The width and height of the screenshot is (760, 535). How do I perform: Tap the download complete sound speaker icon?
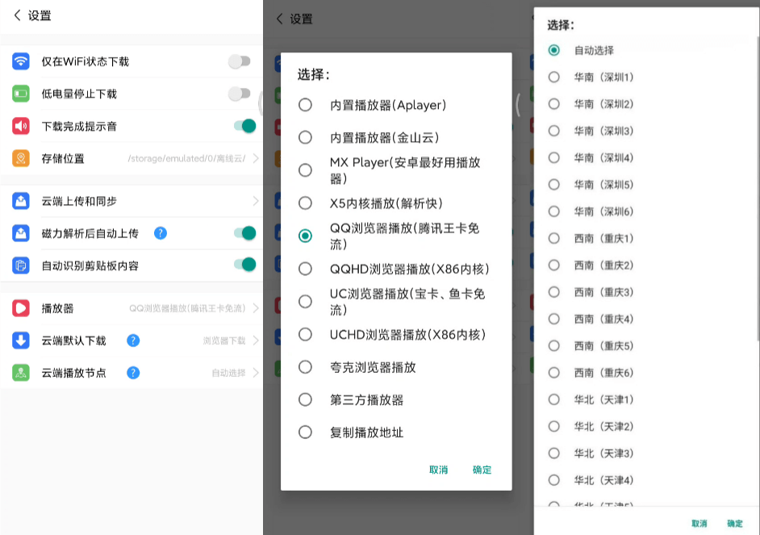(x=21, y=126)
